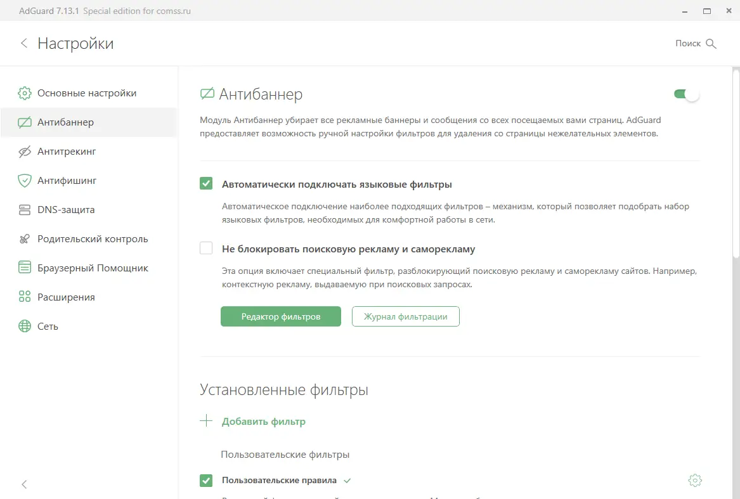Click the Настройки page title
This screenshot has width=740, height=499.
75,43
